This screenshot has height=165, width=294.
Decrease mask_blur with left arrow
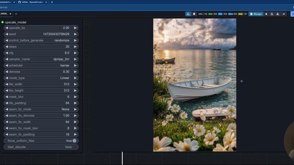7,97
